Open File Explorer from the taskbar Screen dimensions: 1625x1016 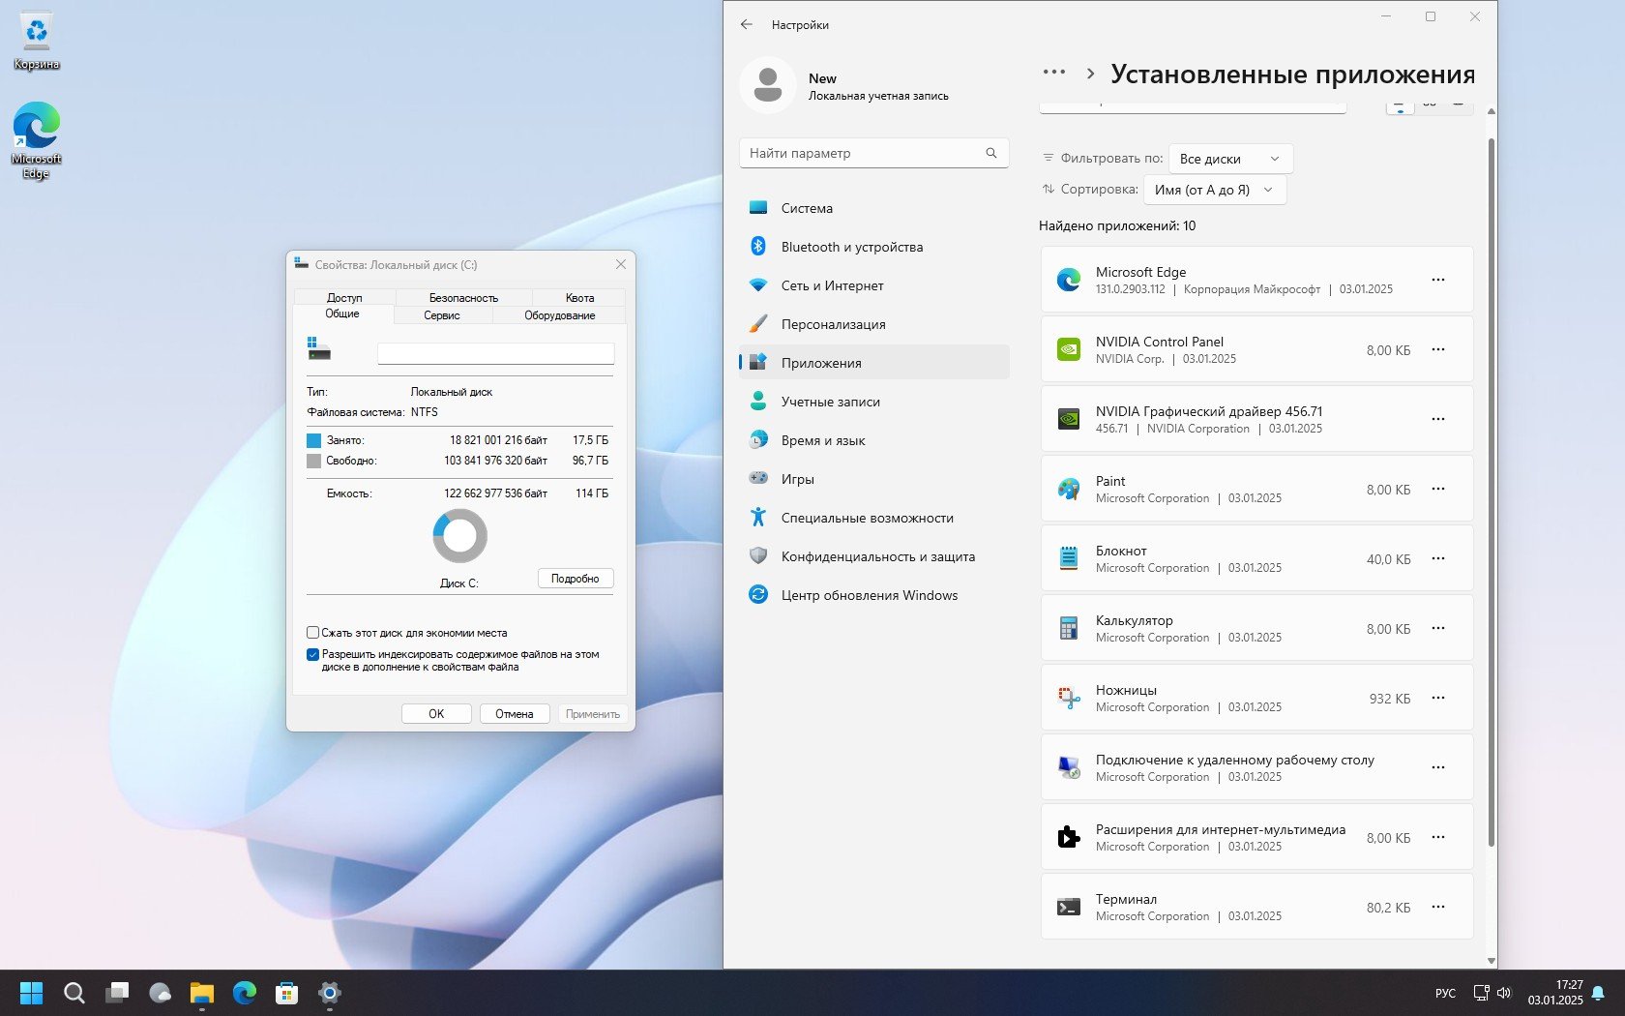(x=201, y=993)
